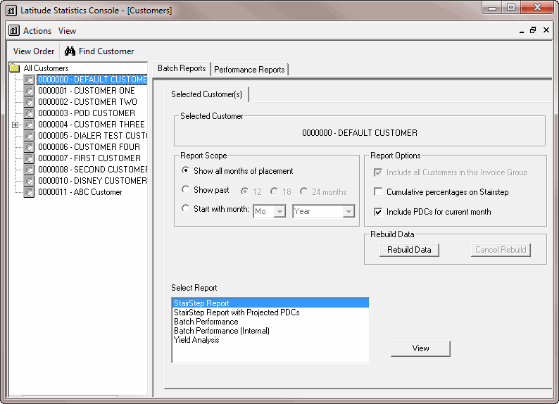Click the View button beside the report list
The width and height of the screenshot is (559, 404).
coord(420,348)
